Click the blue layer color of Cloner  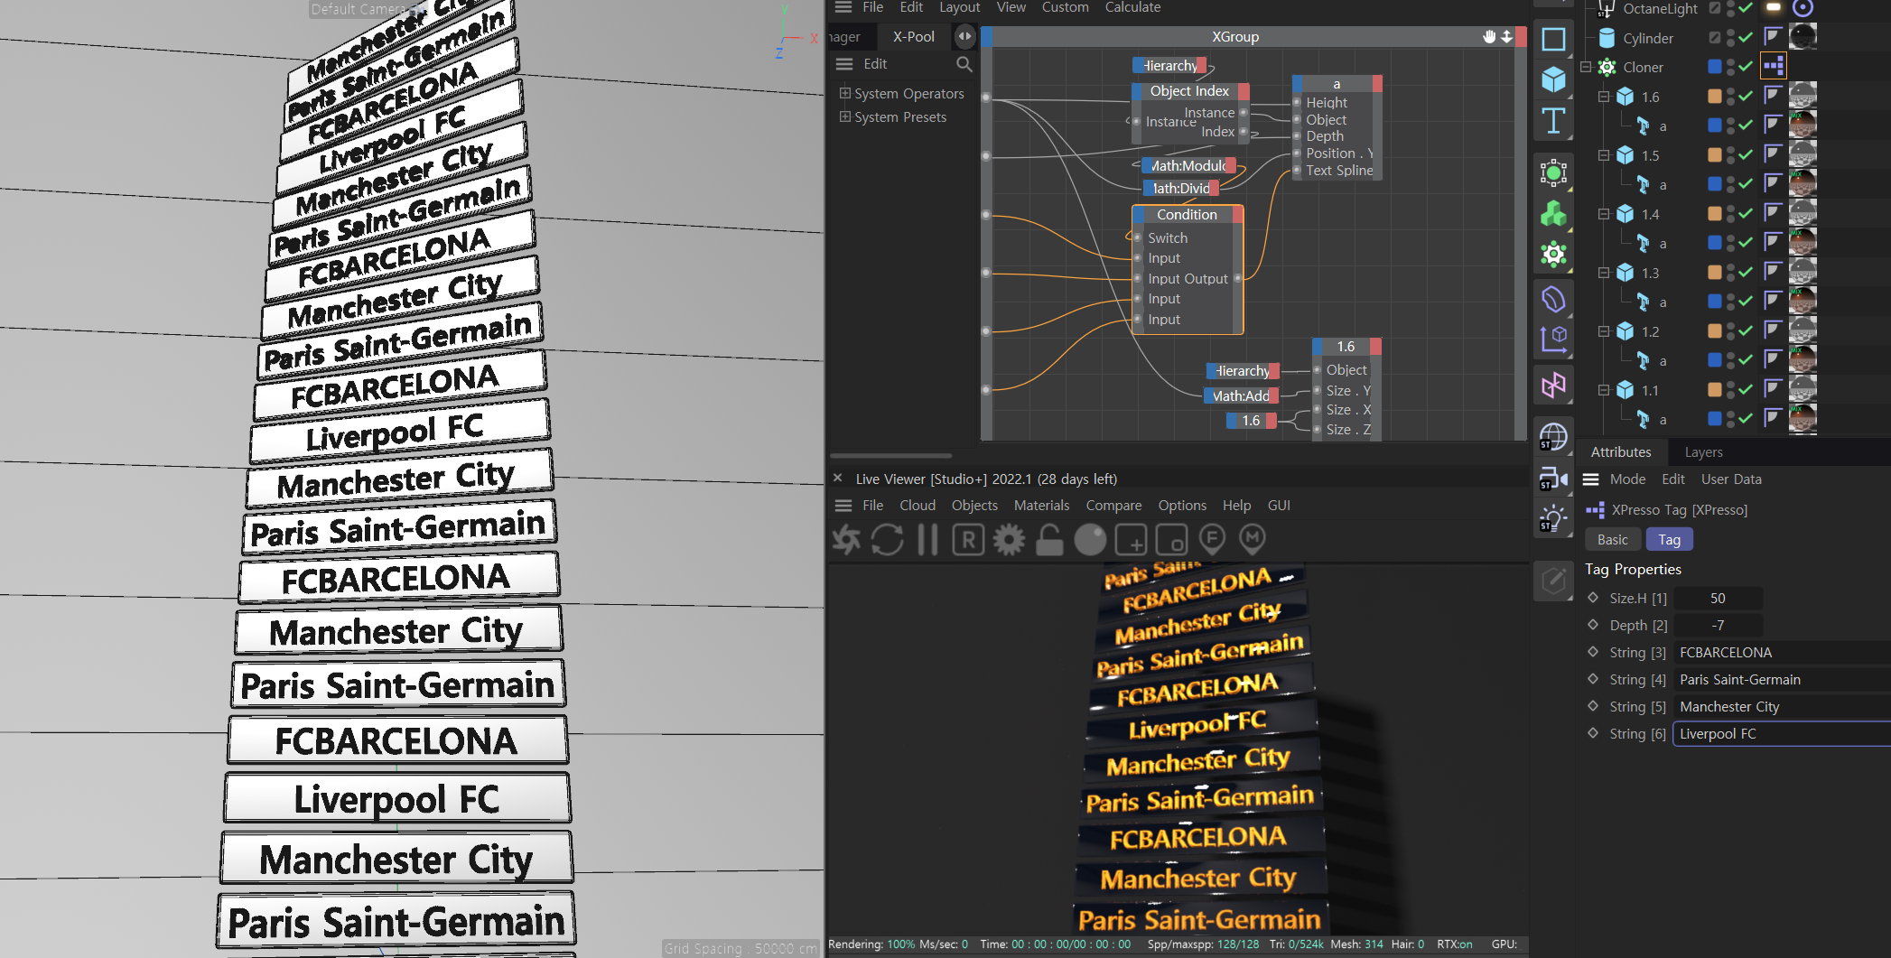click(1714, 66)
